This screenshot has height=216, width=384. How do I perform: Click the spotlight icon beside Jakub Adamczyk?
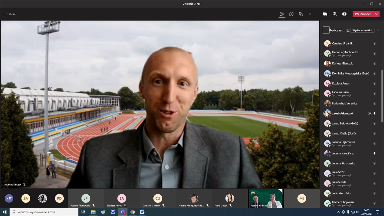pyautogui.click(x=369, y=114)
